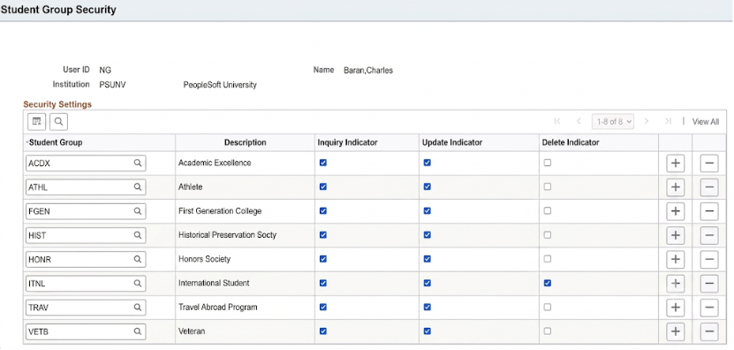
Task: Add a row after Veteran
Action: point(675,331)
